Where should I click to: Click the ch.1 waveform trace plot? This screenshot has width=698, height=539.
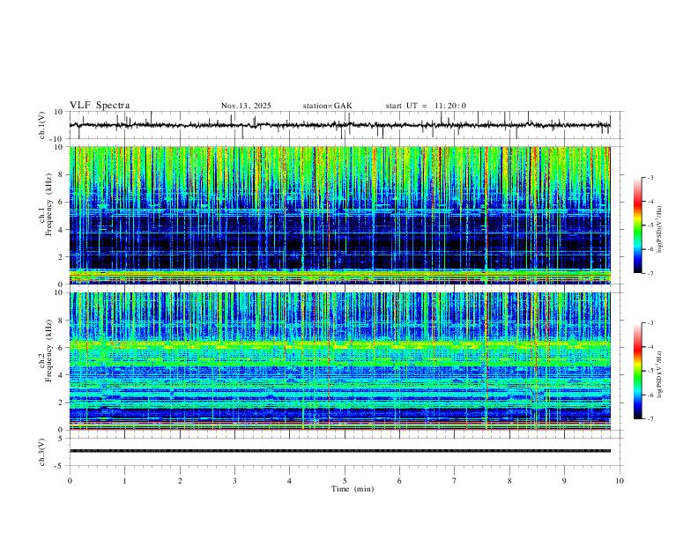click(345, 125)
